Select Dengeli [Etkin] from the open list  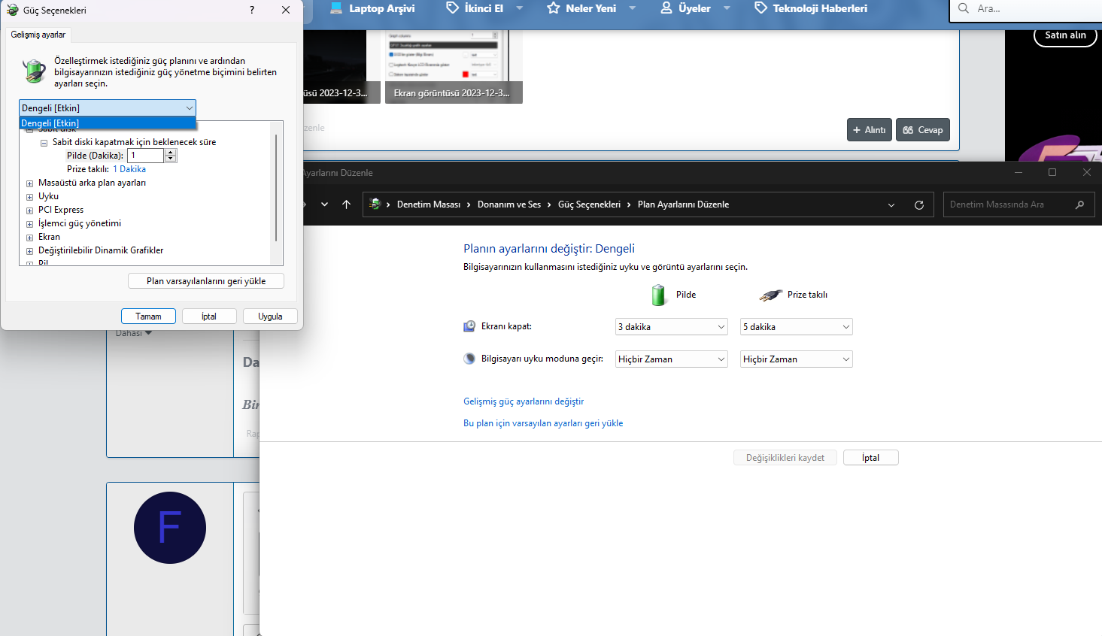click(107, 123)
